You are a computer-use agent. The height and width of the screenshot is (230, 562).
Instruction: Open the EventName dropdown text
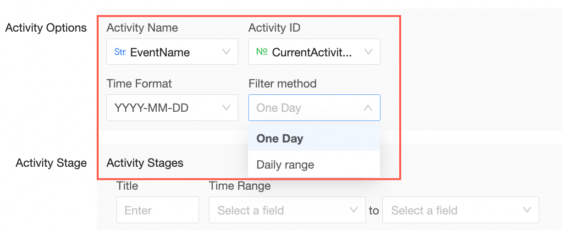[160, 52]
